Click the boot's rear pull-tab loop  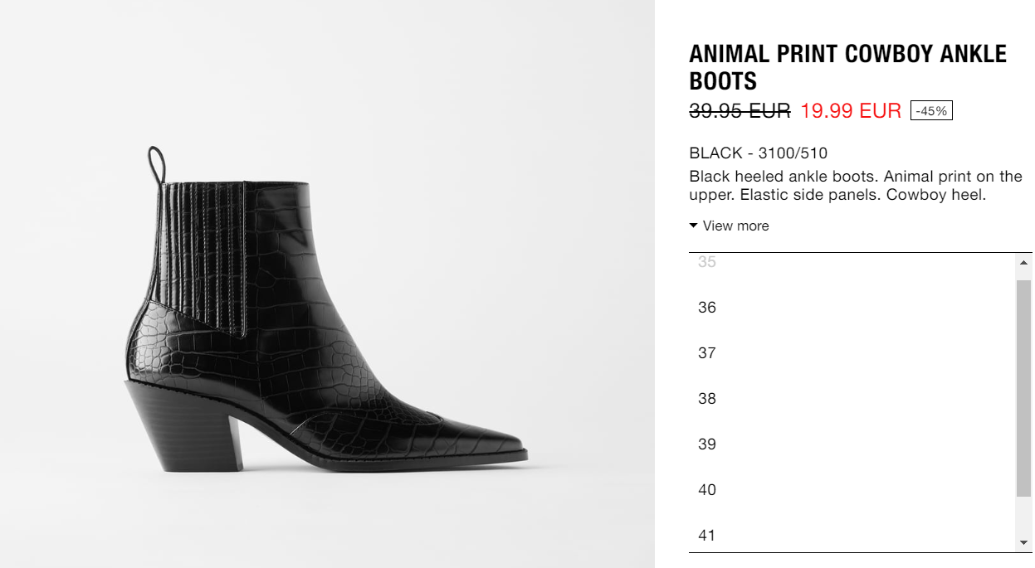pos(157,162)
